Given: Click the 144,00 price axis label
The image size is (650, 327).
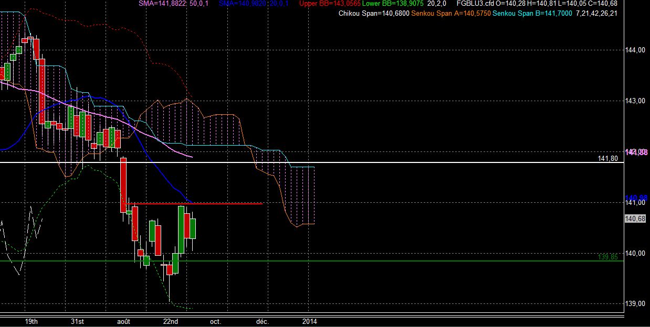Looking at the screenshot, I should (635, 50).
